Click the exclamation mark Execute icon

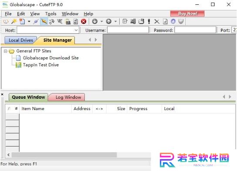tap(149, 21)
